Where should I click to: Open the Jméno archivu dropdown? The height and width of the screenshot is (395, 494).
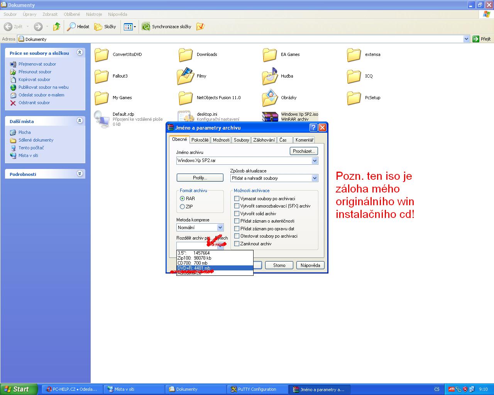(x=315, y=160)
